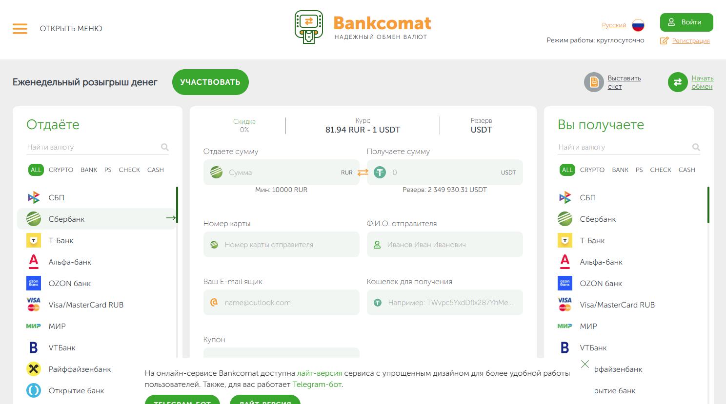Screen dimensions: 726x404
Task: Select the Альфа-банк icon
Action: 33,262
